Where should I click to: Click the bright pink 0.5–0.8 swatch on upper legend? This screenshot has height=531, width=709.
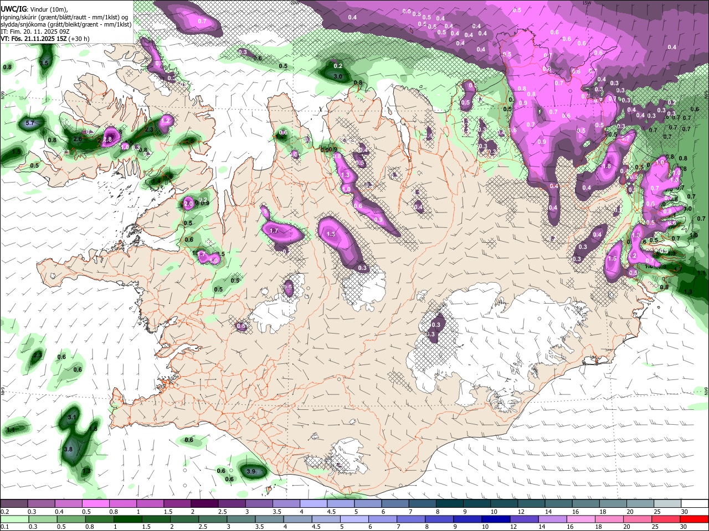coord(95,504)
